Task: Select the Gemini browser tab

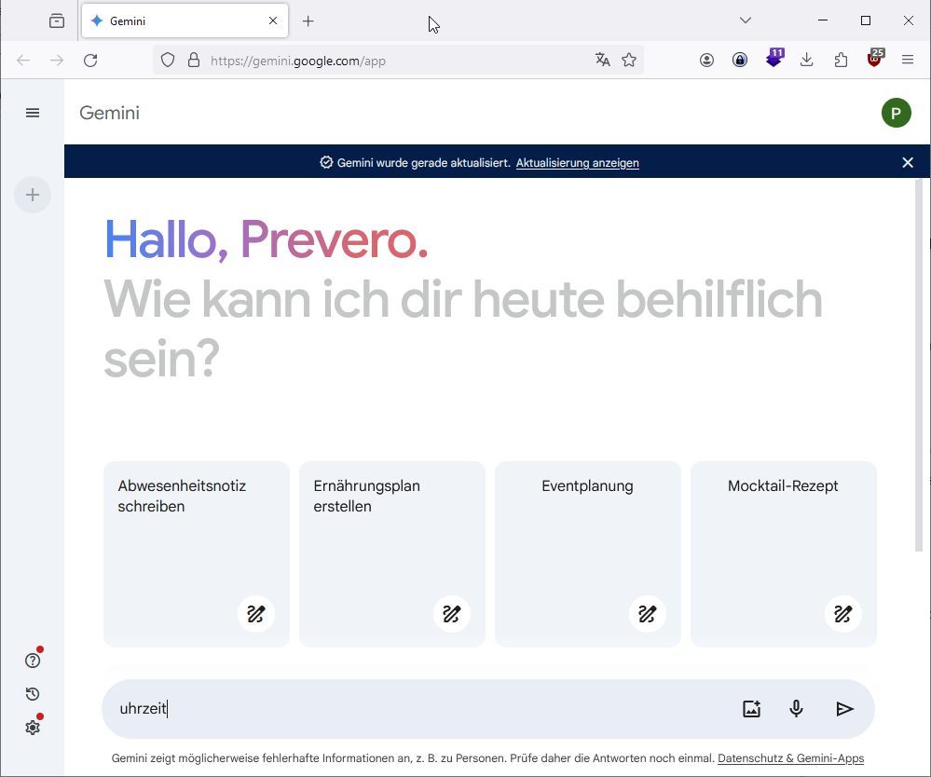Action: pos(185,20)
